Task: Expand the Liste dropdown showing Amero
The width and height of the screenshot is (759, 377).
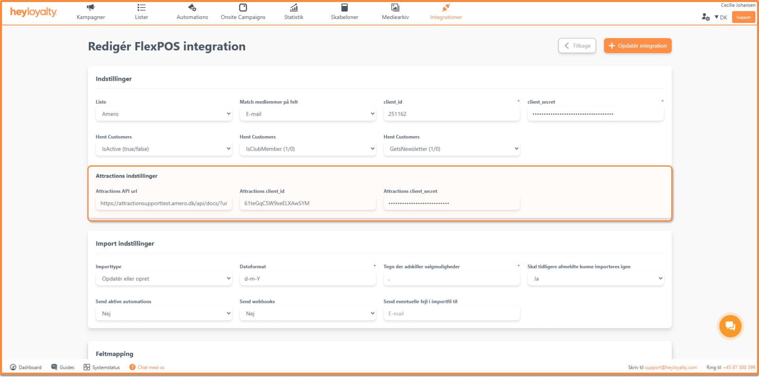Action: tap(164, 114)
